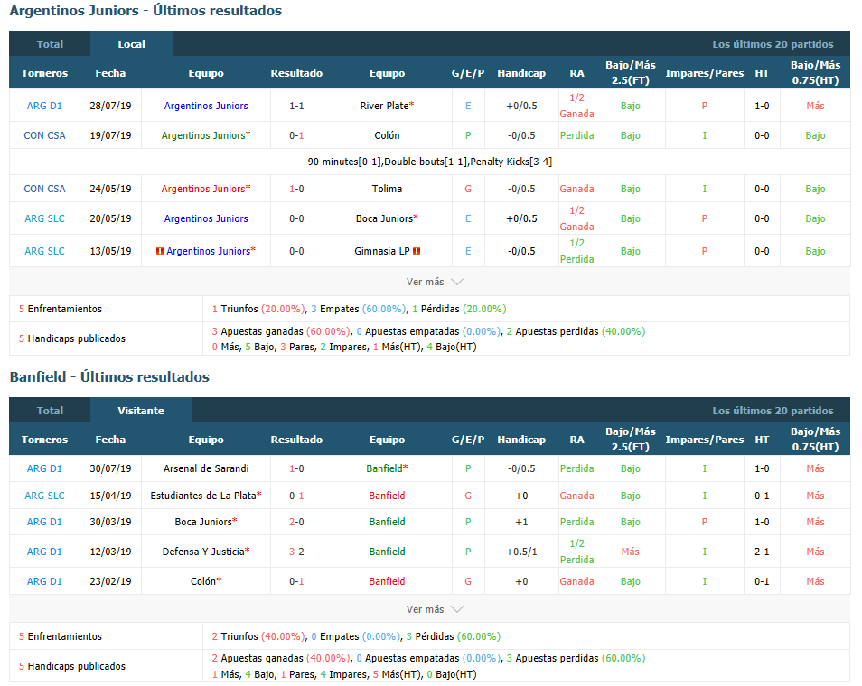This screenshot has width=862, height=686.
Task: Click the Handicap column header in Banfield table
Action: (x=521, y=440)
